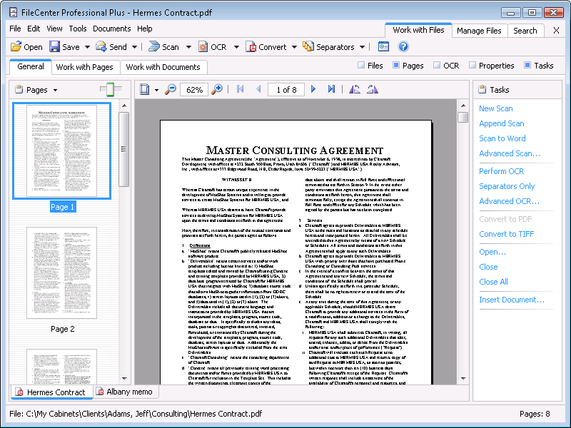Screen dimensions: 571x428
Task: Enable the OCR panel checkbox
Action: pos(437,66)
